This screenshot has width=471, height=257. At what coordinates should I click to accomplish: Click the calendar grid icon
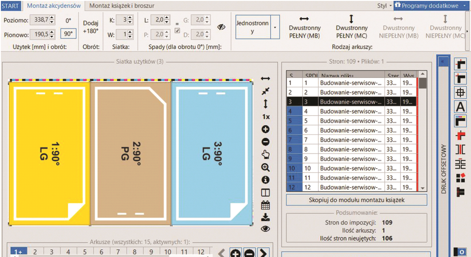coord(266,205)
